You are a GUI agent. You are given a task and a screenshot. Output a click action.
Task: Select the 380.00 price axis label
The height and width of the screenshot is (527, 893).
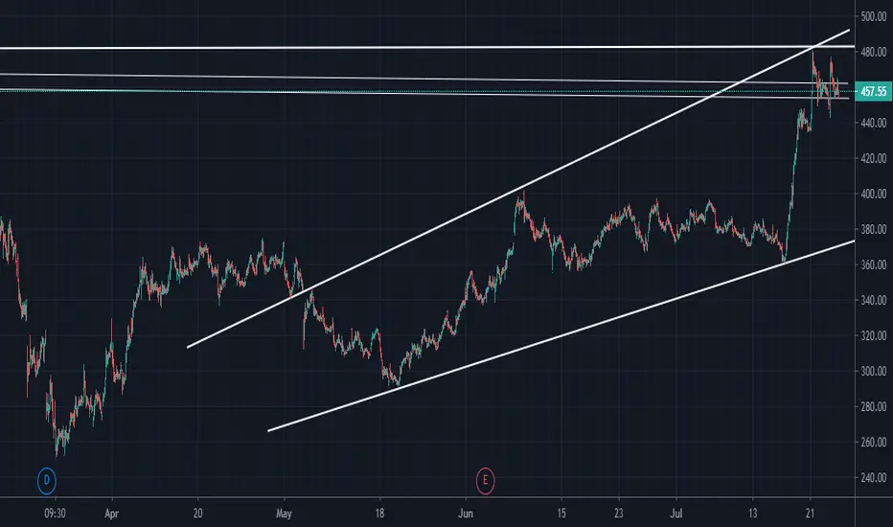click(874, 229)
